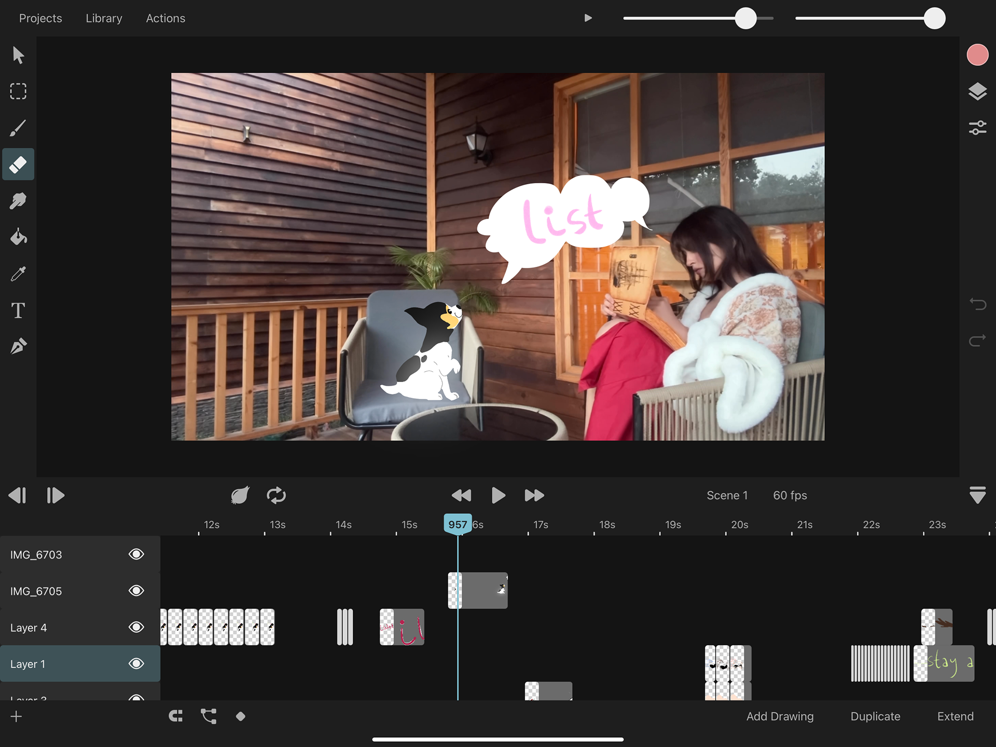Open the pink color swatch
The height and width of the screenshot is (747, 996).
(977, 55)
